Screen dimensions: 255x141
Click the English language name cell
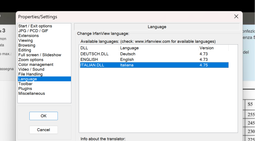[x=127, y=59]
